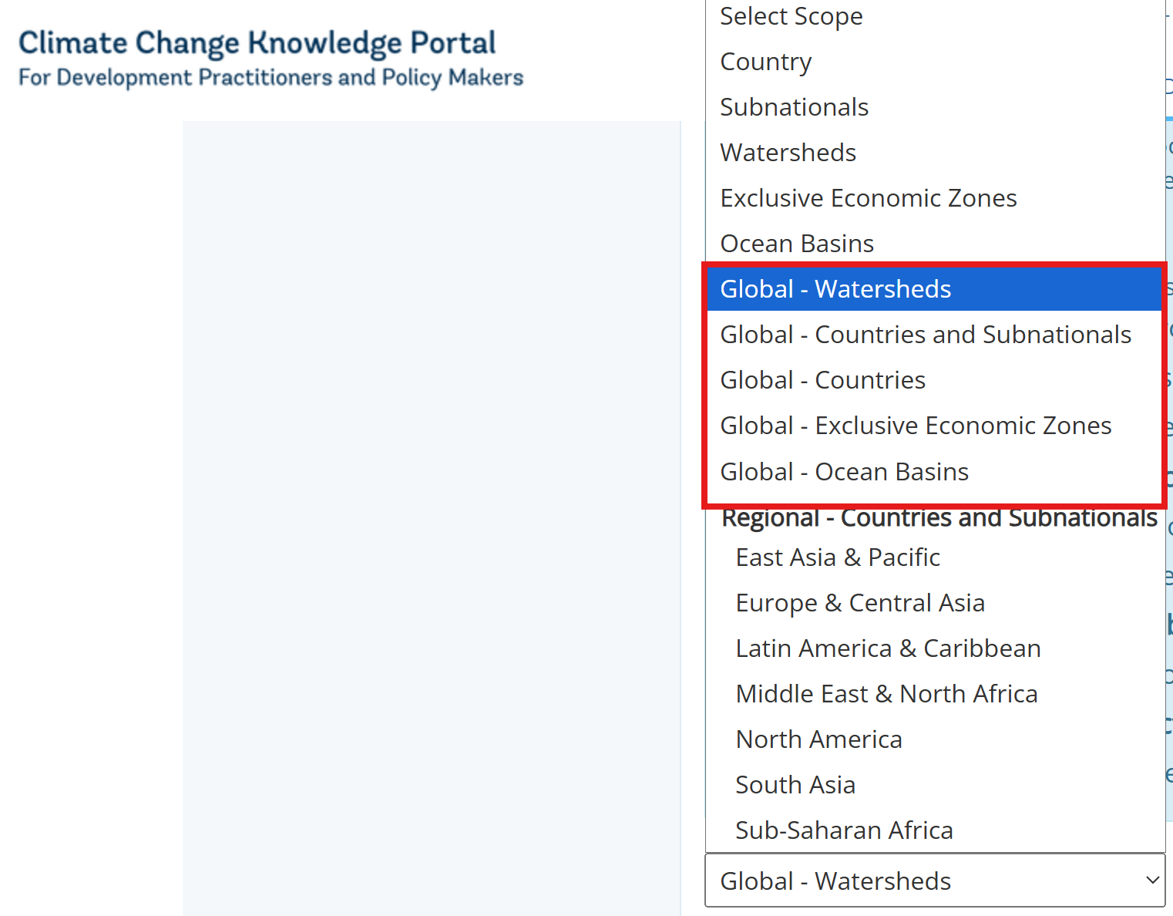Click the dropdown chevron arrow icon

[1152, 880]
